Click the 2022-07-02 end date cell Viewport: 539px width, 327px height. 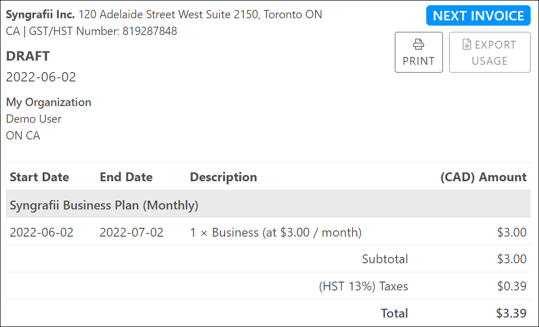click(x=132, y=232)
